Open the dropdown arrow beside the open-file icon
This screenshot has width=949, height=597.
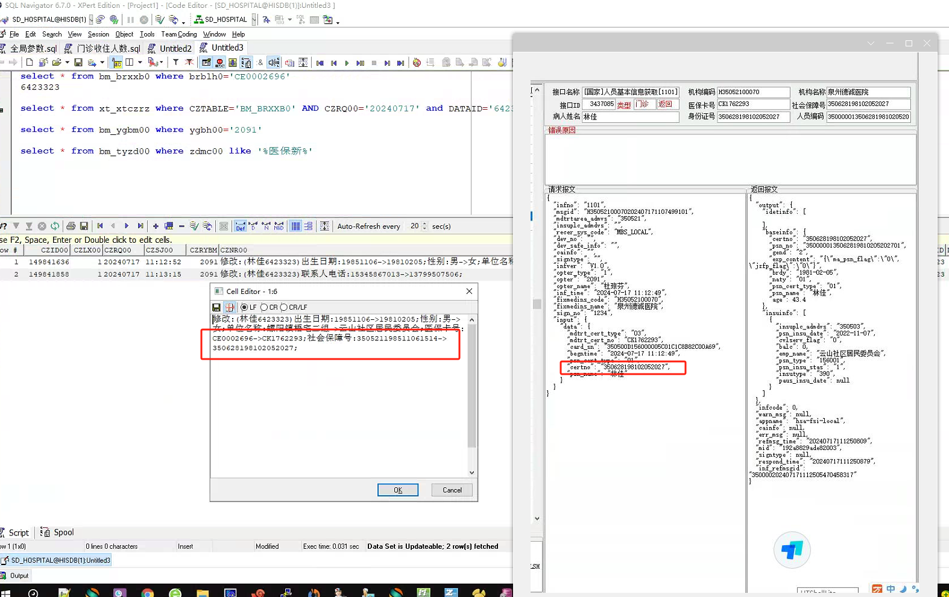coord(67,63)
